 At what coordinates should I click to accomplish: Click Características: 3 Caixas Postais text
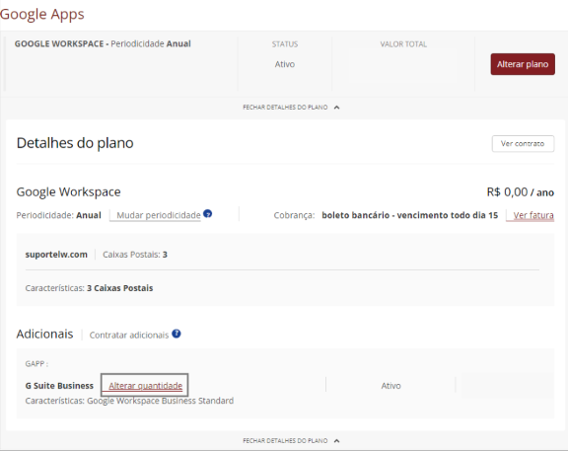click(x=89, y=288)
